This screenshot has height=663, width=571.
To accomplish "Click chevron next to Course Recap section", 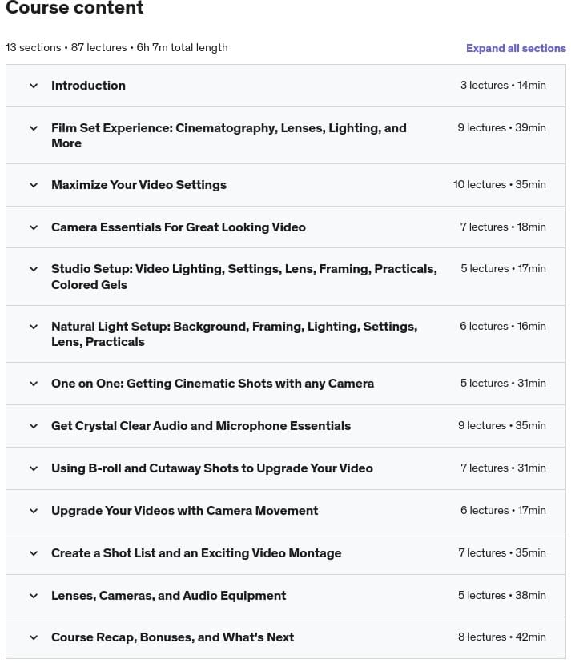I will click(34, 637).
